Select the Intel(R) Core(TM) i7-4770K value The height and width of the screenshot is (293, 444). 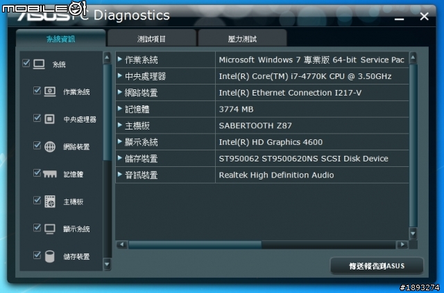pyautogui.click(x=305, y=76)
